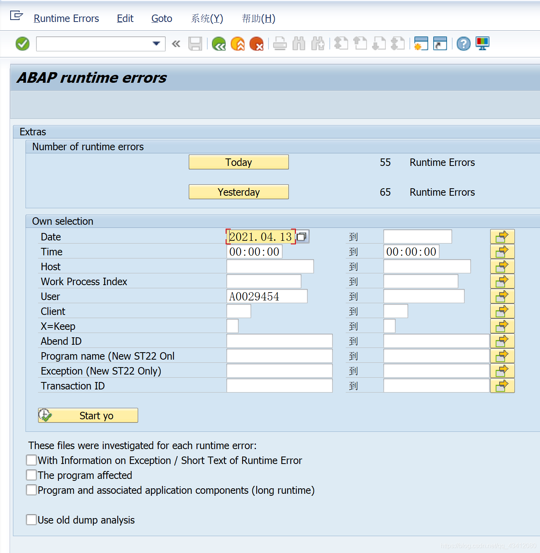
Task: Open multiple selection for Exception
Action: [502, 371]
